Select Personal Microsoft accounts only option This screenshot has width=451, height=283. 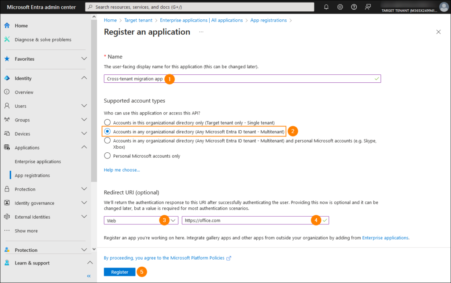click(107, 156)
